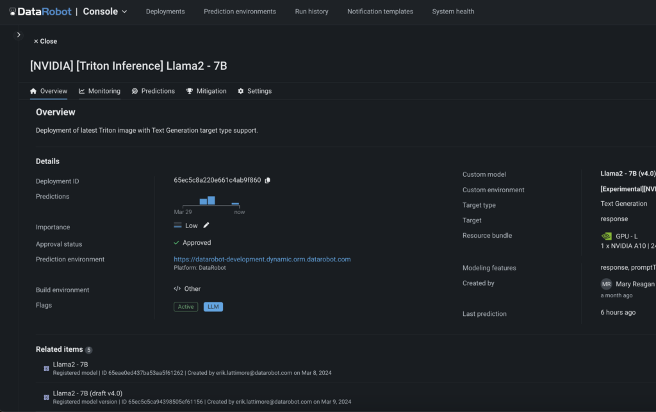Expand the Related items count badge
656x412 pixels.
(x=88, y=350)
